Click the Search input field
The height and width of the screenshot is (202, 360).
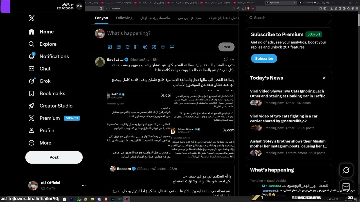point(289,18)
